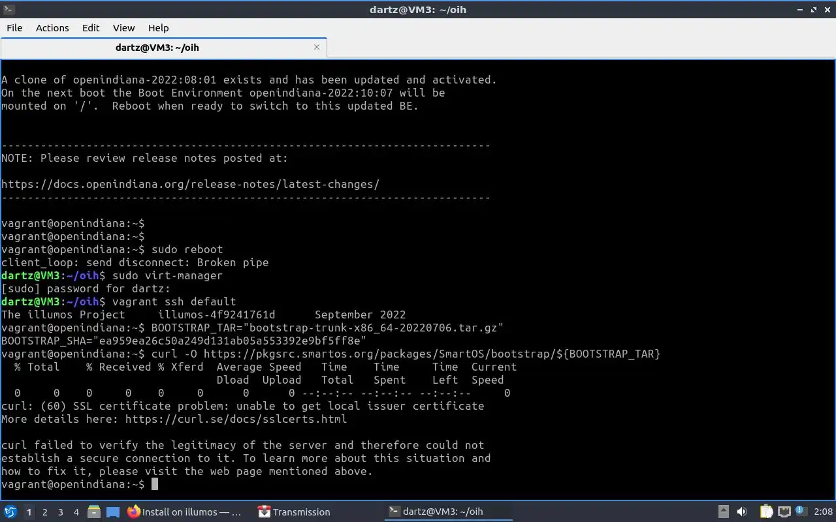Viewport: 836px width, 522px height.
Task: Click the BOOTSTRAP_SHA line
Action: tap(184, 341)
